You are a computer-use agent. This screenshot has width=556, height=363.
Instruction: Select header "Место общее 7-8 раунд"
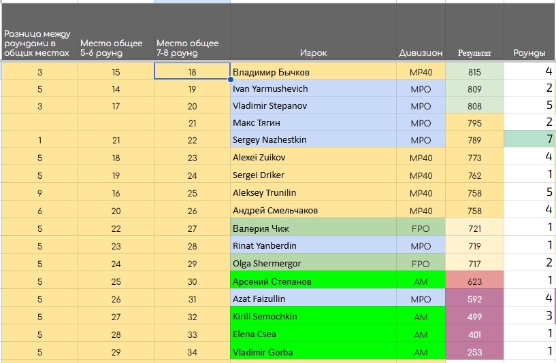coord(192,31)
